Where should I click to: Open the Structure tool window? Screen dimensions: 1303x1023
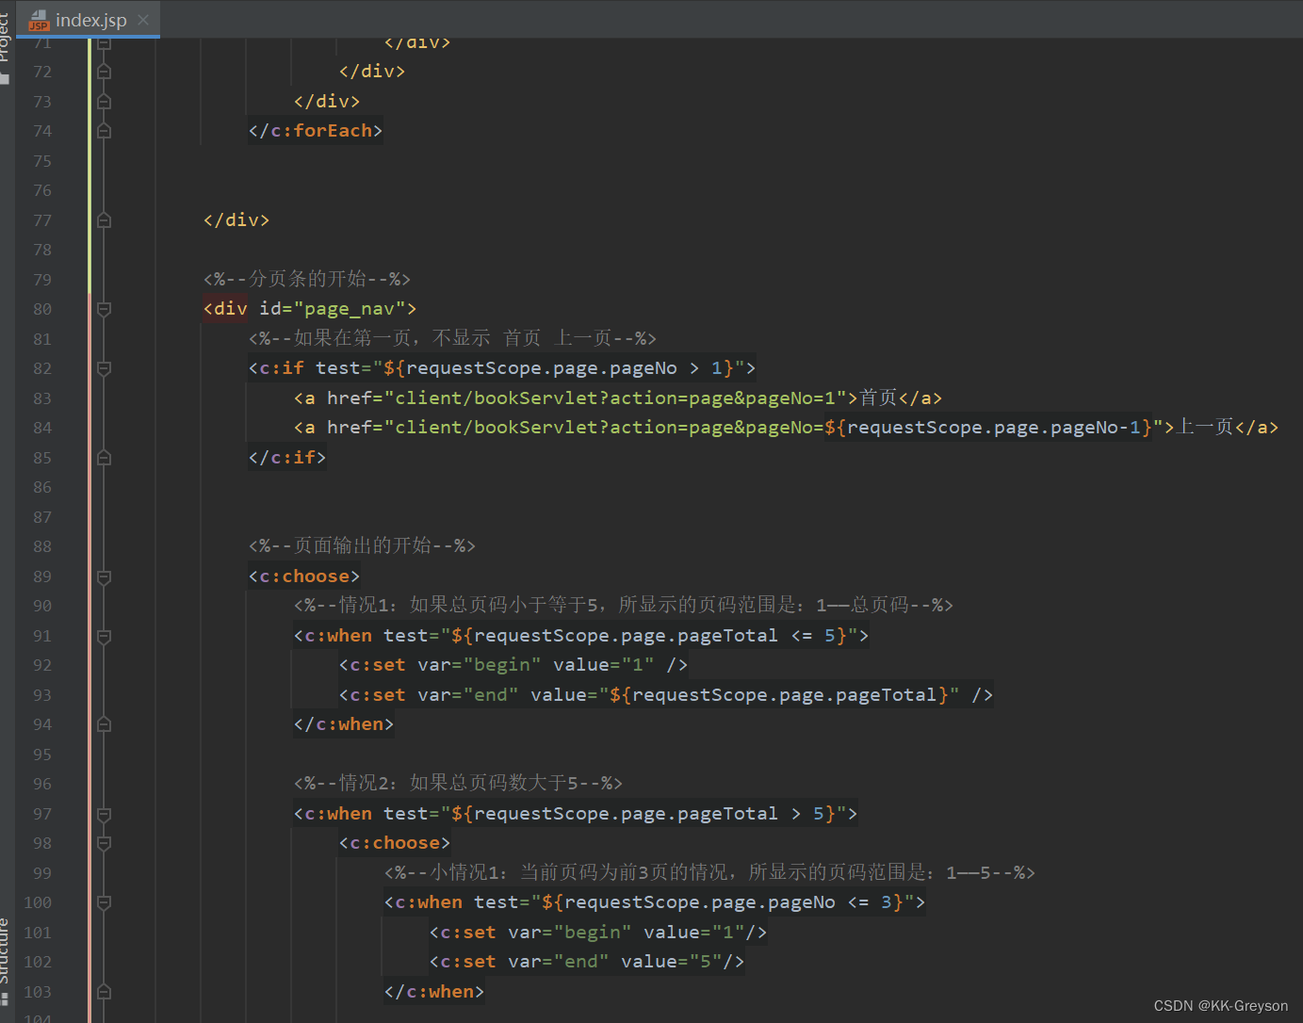[6, 961]
